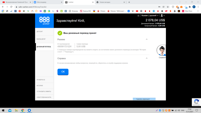
Task: Open the purple S bookmark icon
Action: [x=57, y=11]
